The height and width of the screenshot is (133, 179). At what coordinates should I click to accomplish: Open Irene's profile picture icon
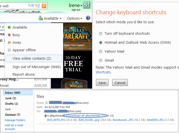[87, 5]
